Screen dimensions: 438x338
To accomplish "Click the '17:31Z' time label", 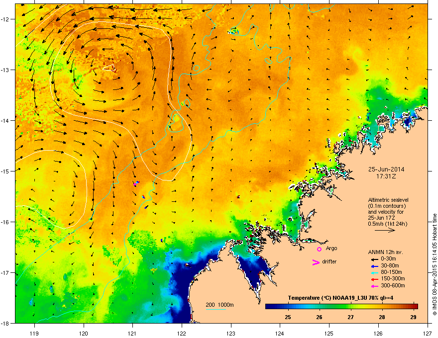I will [386, 176].
